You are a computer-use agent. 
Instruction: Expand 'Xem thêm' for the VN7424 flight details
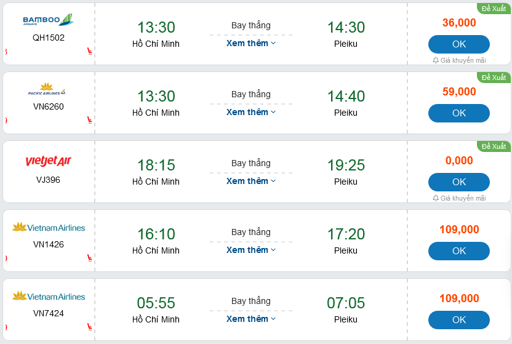tap(250, 319)
